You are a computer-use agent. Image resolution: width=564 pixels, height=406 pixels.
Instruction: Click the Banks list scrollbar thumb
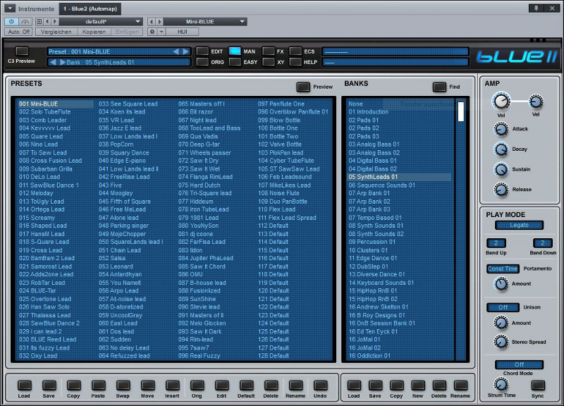point(460,112)
